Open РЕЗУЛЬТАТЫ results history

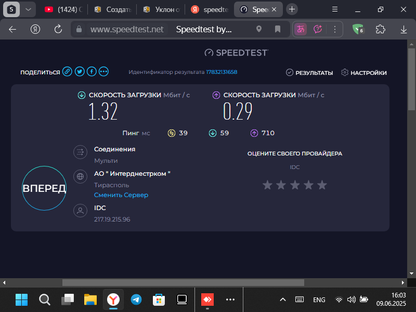(x=309, y=73)
